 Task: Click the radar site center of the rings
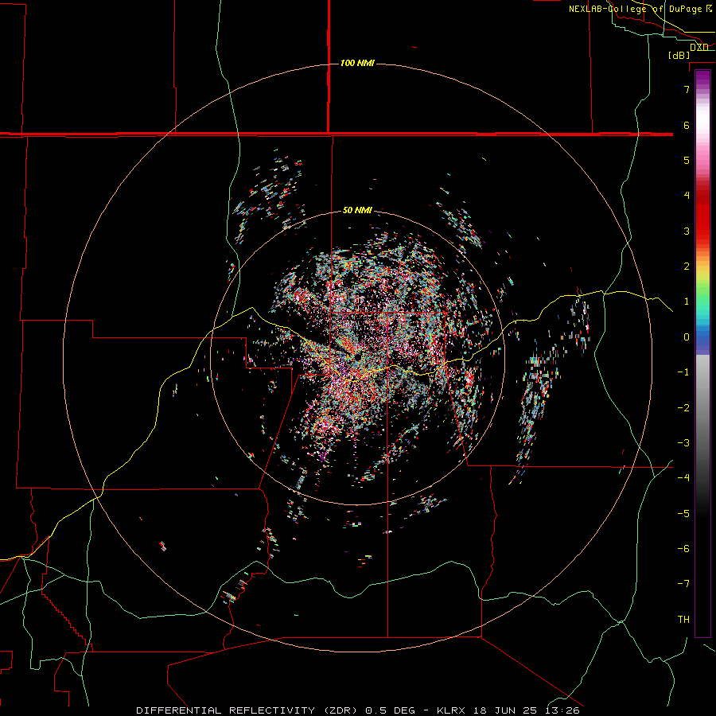tap(357, 358)
